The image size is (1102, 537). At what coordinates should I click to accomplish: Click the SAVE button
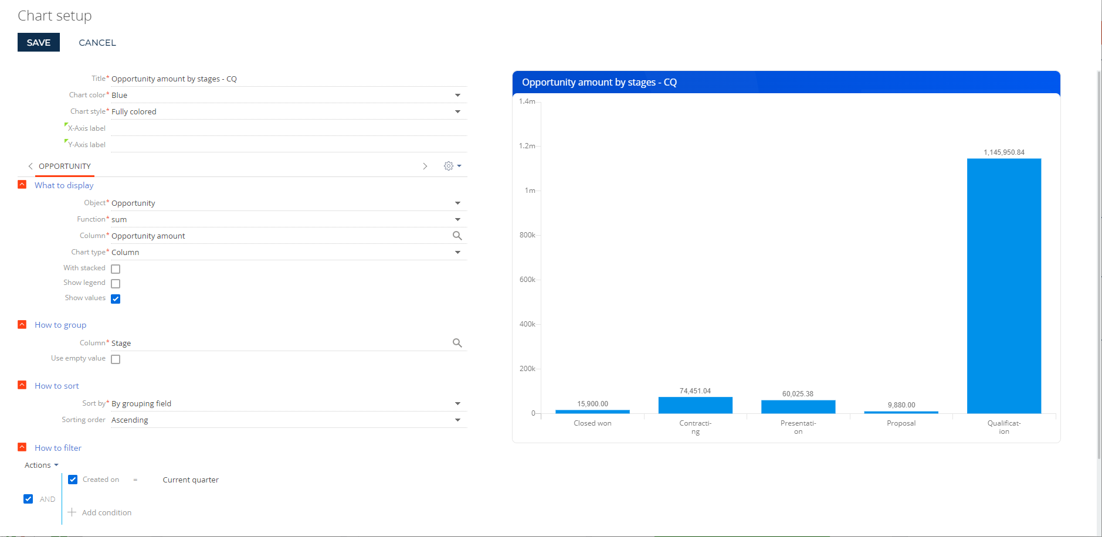[38, 42]
